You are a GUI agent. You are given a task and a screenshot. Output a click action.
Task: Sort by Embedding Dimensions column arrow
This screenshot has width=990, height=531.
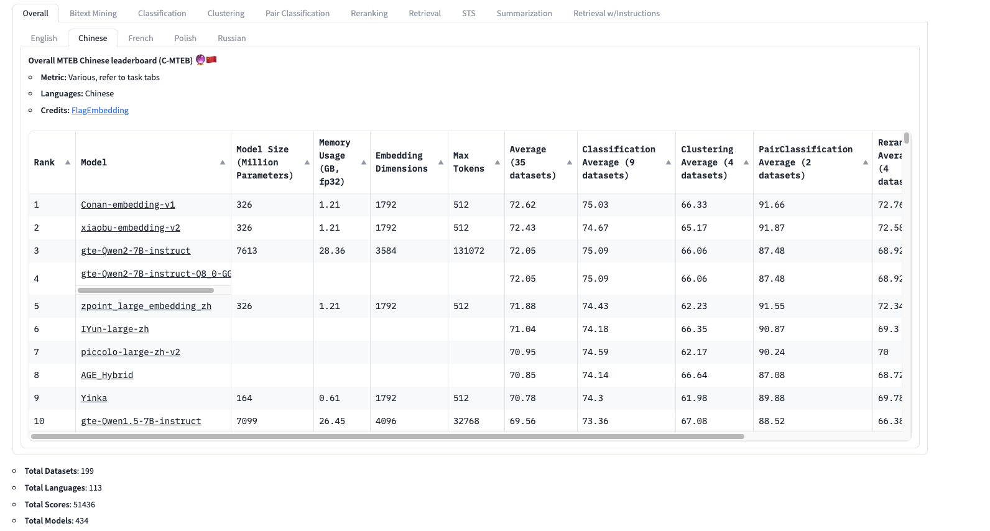441,162
